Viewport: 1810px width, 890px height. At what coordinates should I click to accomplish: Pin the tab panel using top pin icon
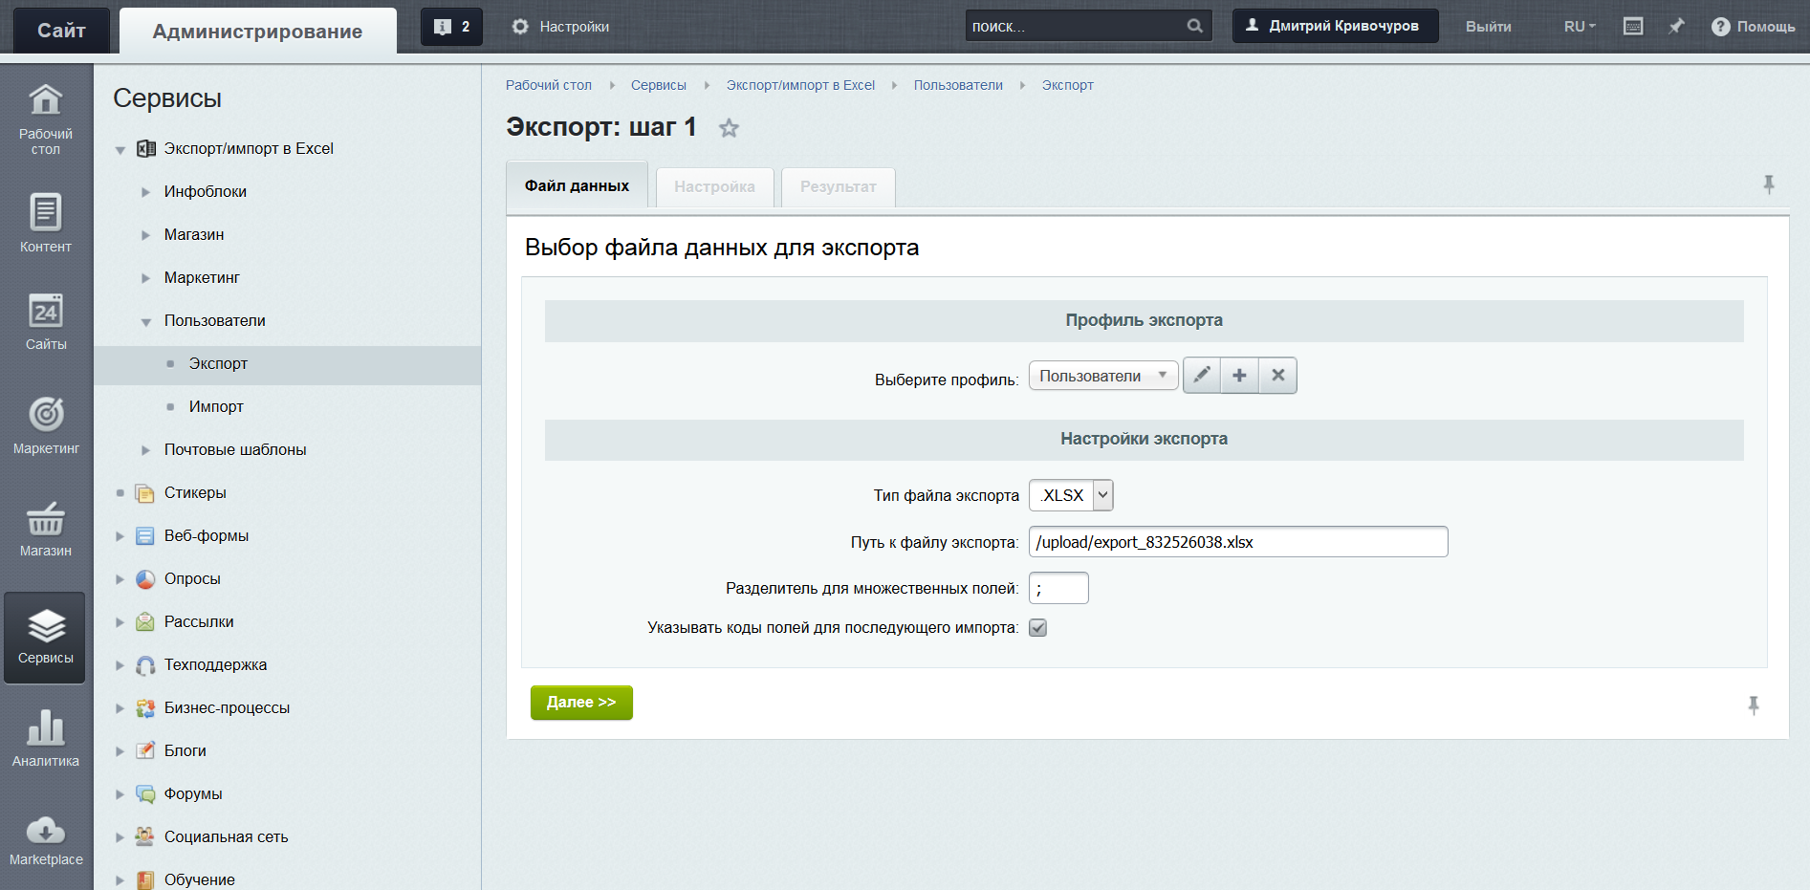(x=1768, y=185)
